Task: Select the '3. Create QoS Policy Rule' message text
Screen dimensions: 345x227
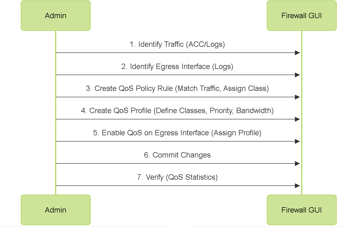Action: (177, 89)
